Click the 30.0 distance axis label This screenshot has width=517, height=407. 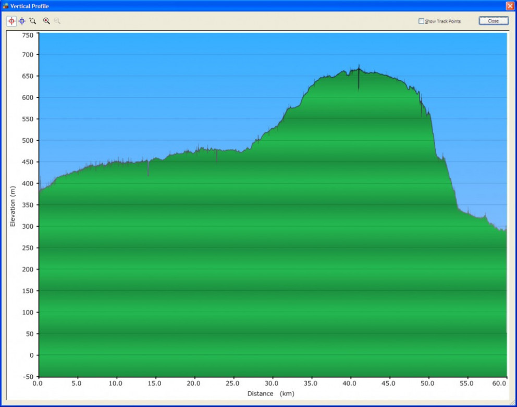pyautogui.click(x=273, y=383)
